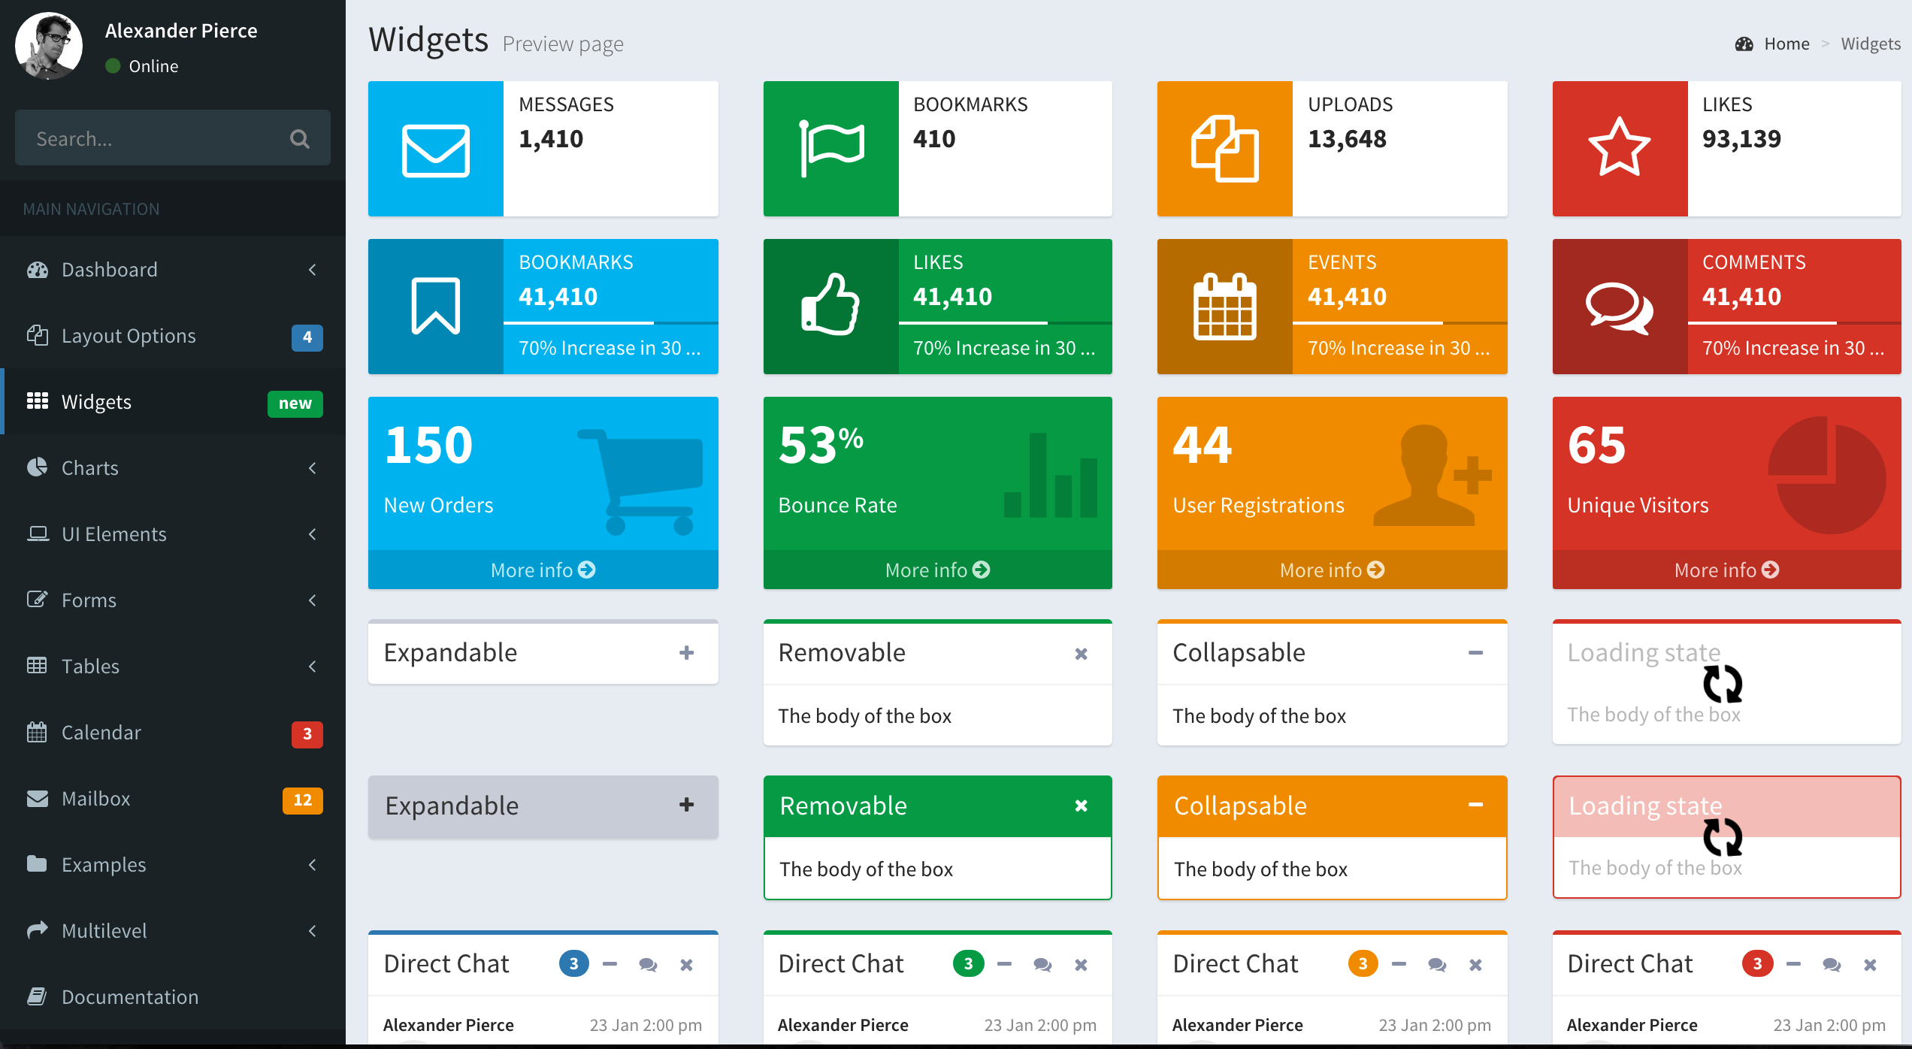Expand the Charts menu chevron
The height and width of the screenshot is (1049, 1912).
(313, 468)
